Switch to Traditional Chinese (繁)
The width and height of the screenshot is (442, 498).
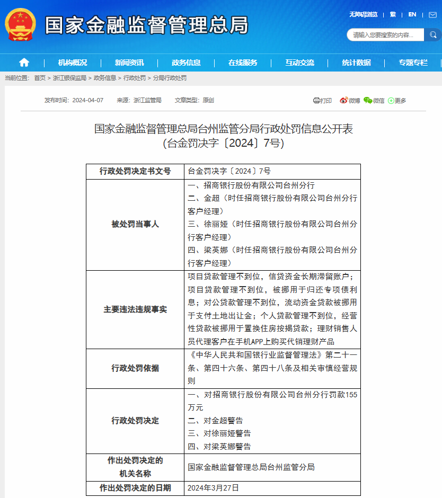click(393, 14)
